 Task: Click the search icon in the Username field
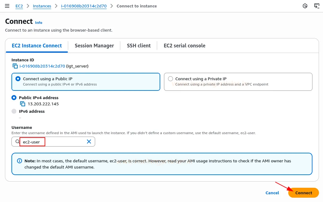coord(17,142)
